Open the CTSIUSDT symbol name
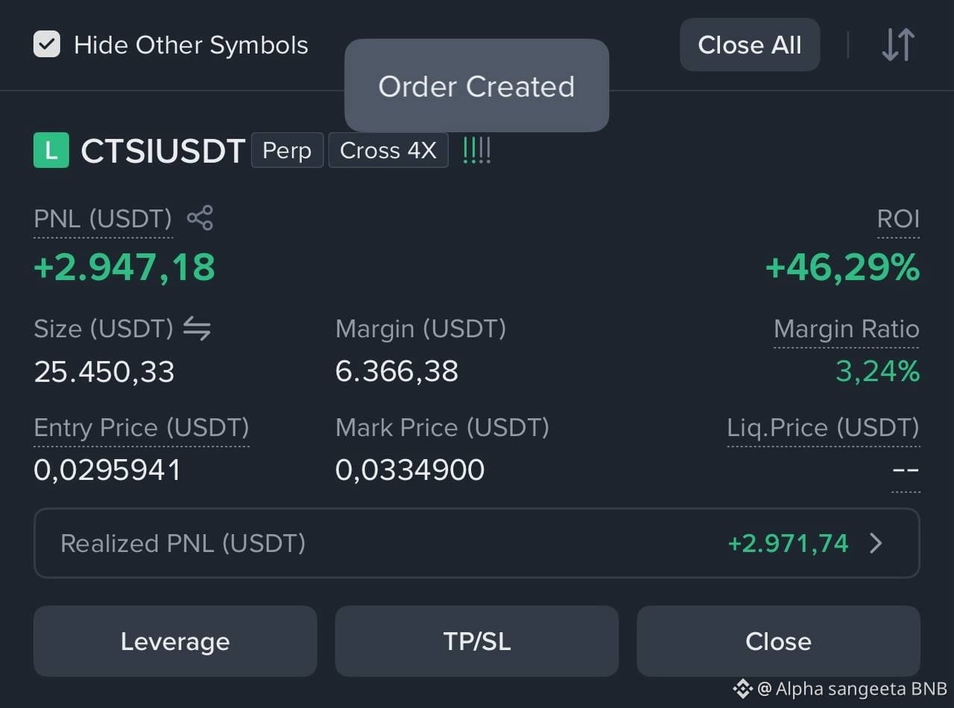 [162, 151]
